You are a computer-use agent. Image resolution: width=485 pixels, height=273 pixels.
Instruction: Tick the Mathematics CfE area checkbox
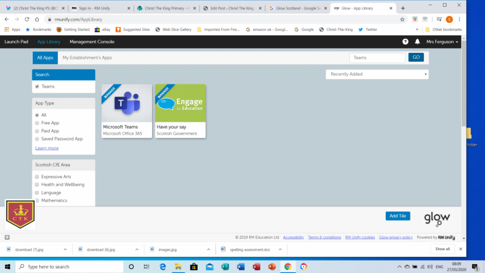point(36,200)
